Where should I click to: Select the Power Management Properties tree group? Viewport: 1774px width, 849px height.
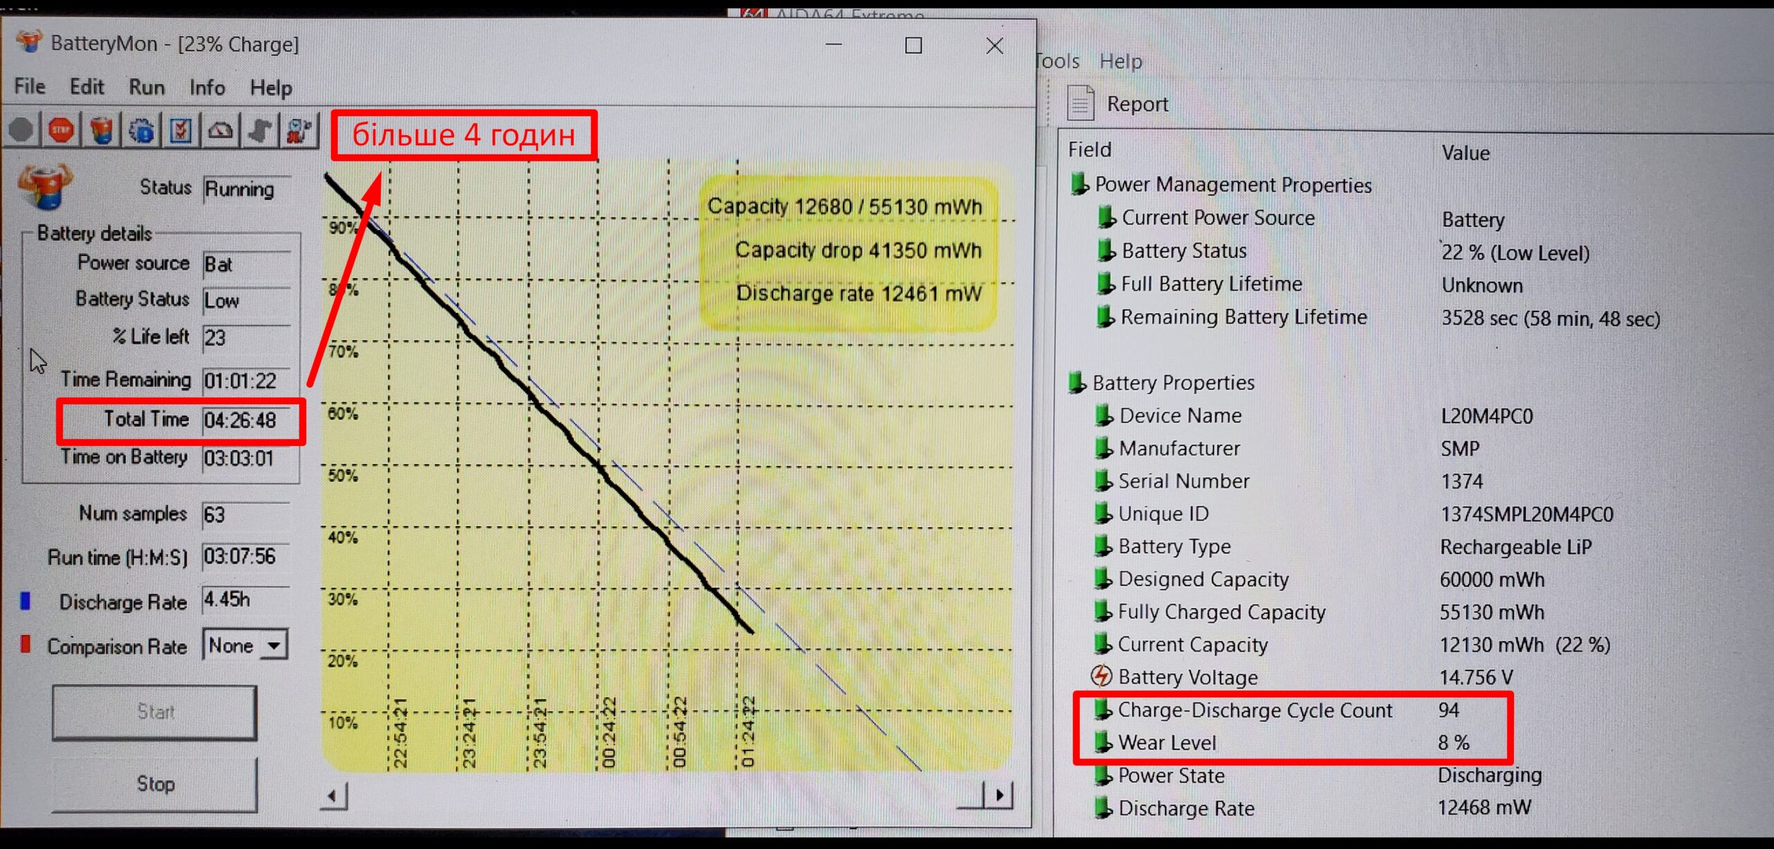click(1232, 185)
